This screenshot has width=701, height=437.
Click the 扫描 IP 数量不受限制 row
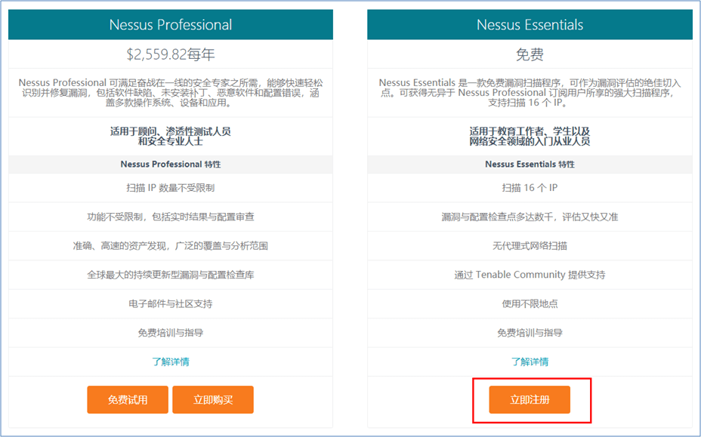[170, 188]
